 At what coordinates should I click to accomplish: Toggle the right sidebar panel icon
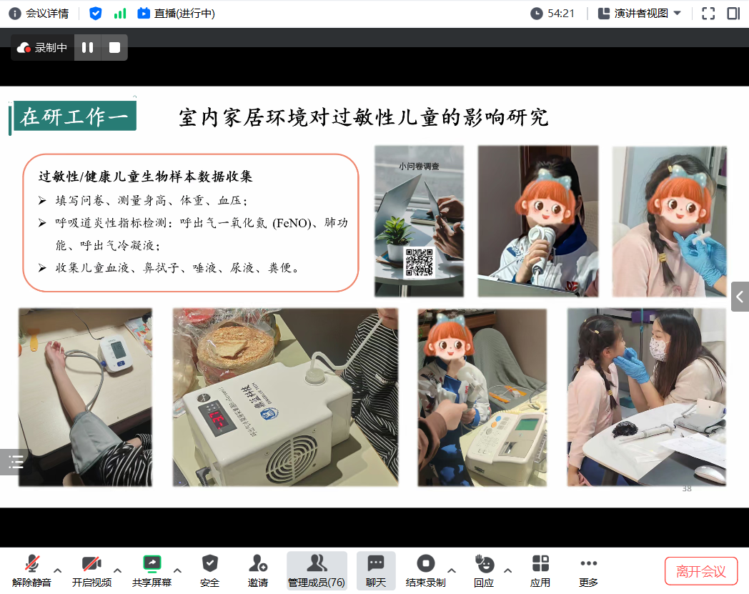tap(733, 14)
